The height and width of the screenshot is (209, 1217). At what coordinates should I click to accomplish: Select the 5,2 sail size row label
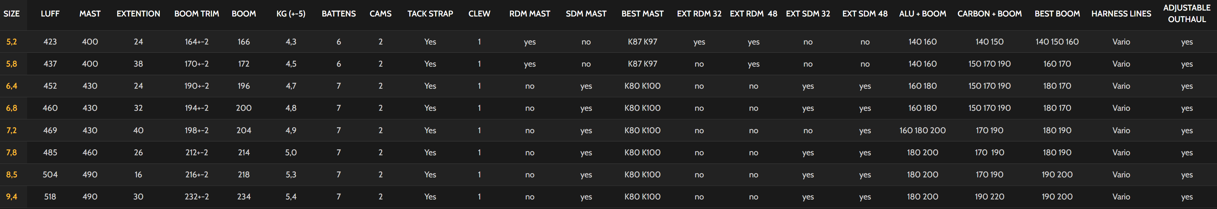coord(12,42)
